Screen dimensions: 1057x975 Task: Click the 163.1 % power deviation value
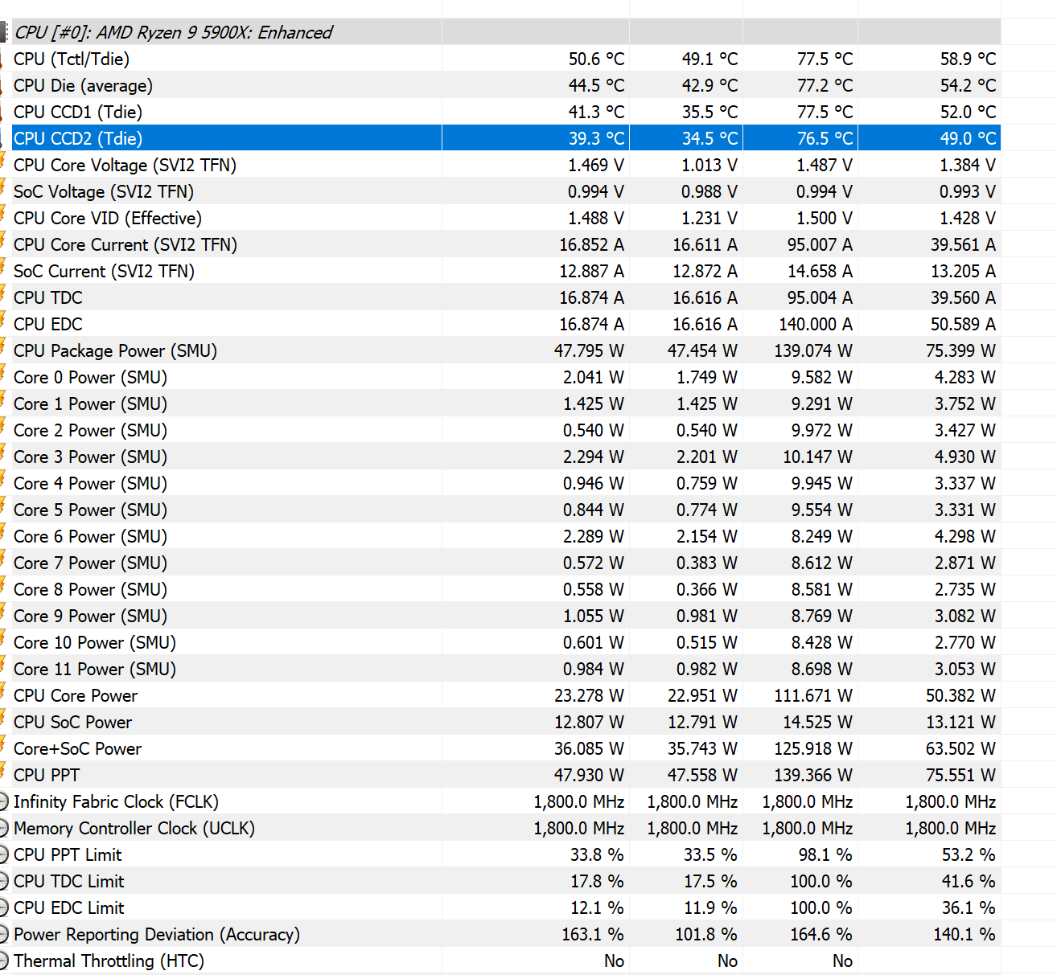click(593, 934)
